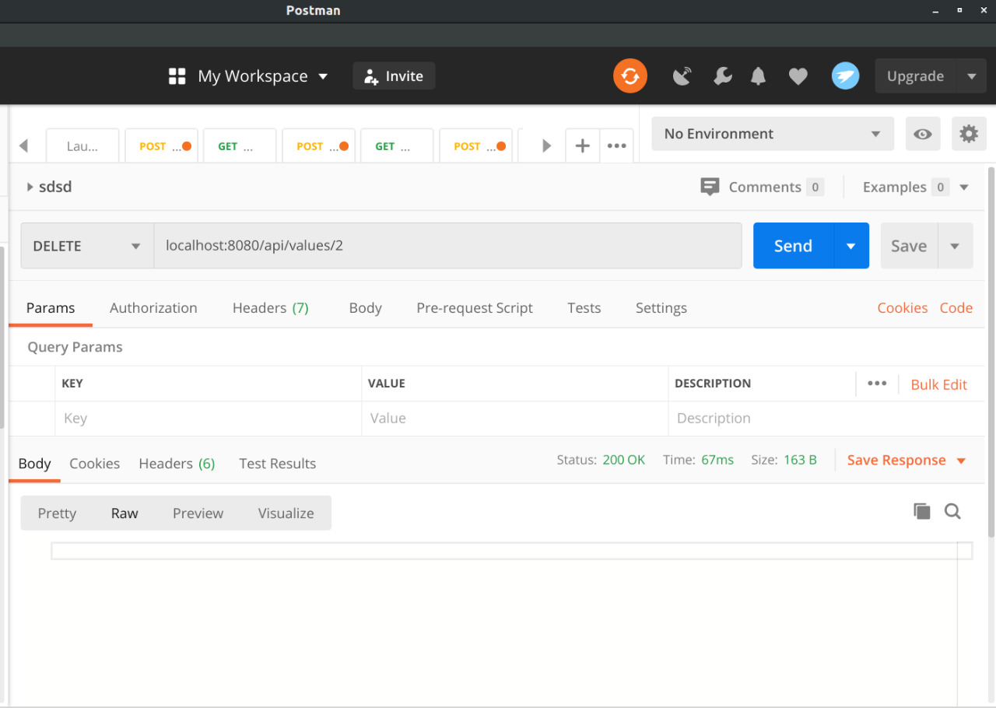The image size is (996, 708).
Task: Open the request Body tab
Action: point(366,308)
